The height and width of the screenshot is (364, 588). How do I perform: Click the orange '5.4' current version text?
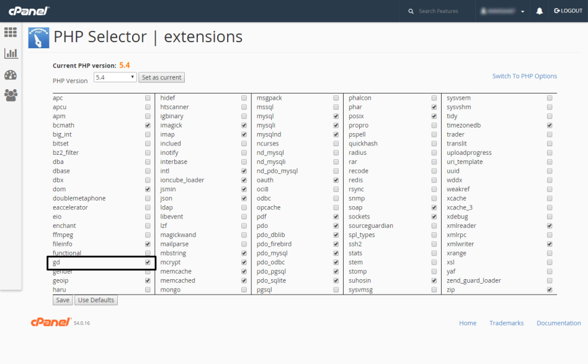pyautogui.click(x=125, y=65)
